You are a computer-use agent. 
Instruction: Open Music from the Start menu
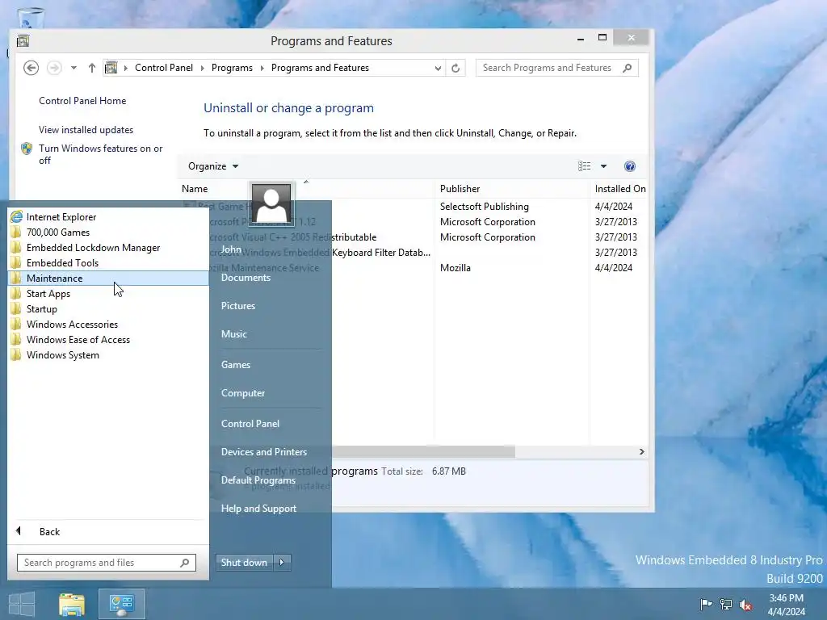234,334
